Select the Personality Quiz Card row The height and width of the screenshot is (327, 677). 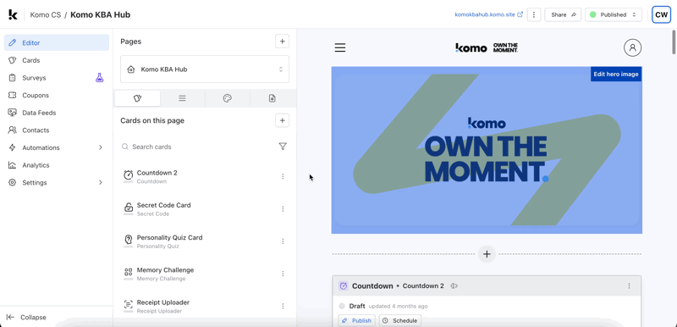pyautogui.click(x=205, y=241)
